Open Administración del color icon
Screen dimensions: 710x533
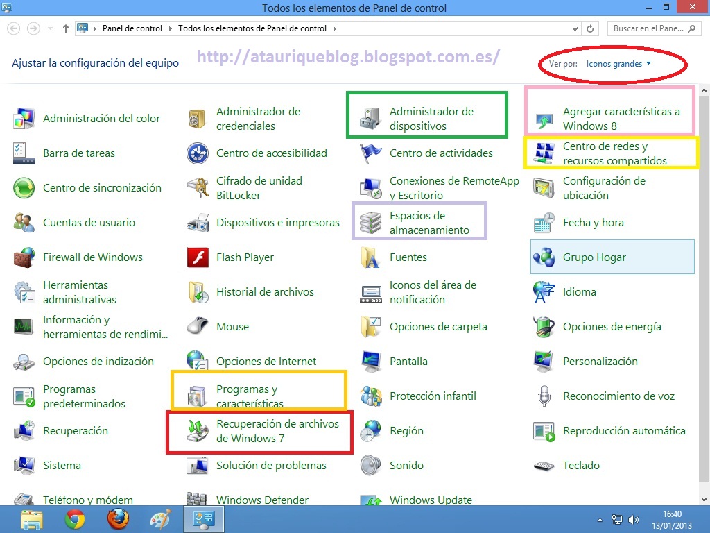click(24, 119)
